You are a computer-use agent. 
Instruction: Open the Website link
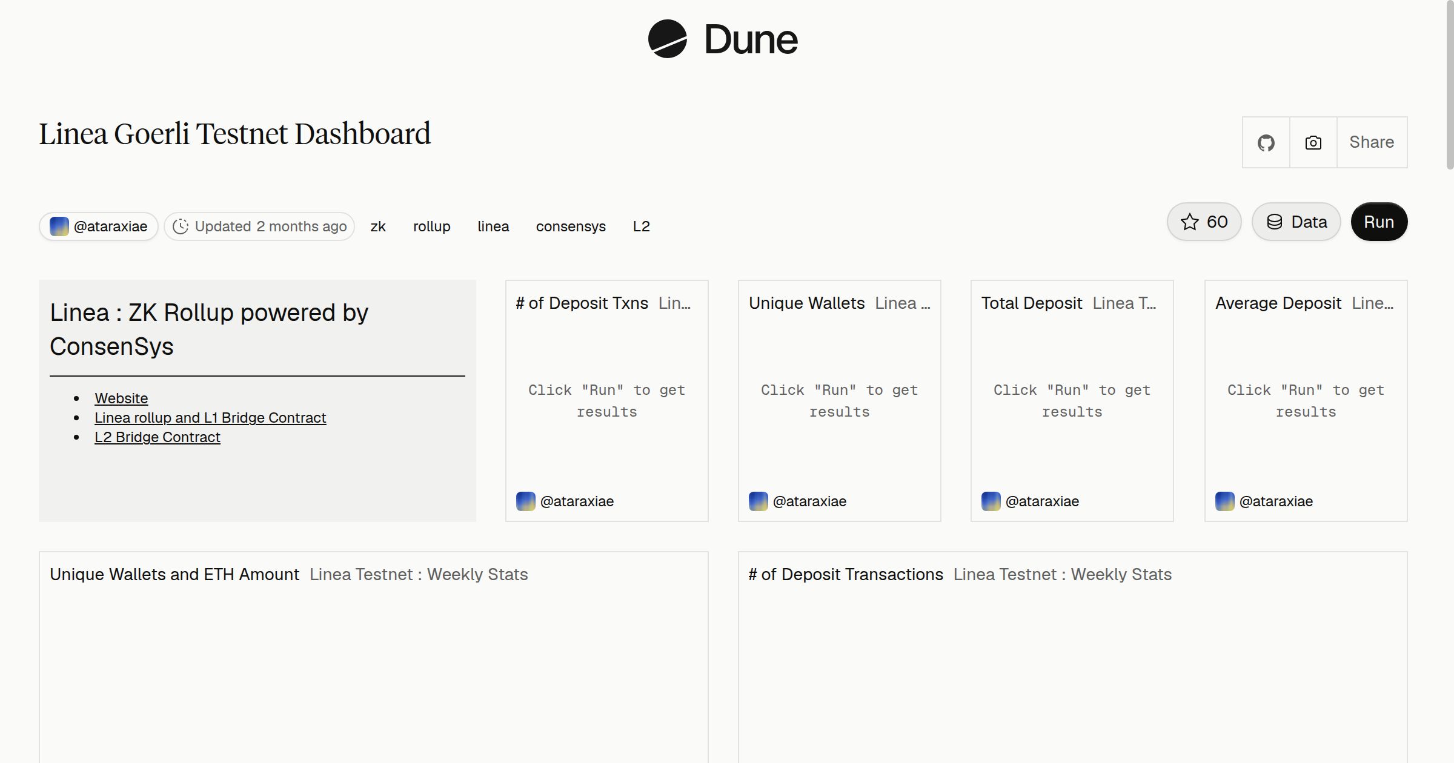tap(121, 398)
